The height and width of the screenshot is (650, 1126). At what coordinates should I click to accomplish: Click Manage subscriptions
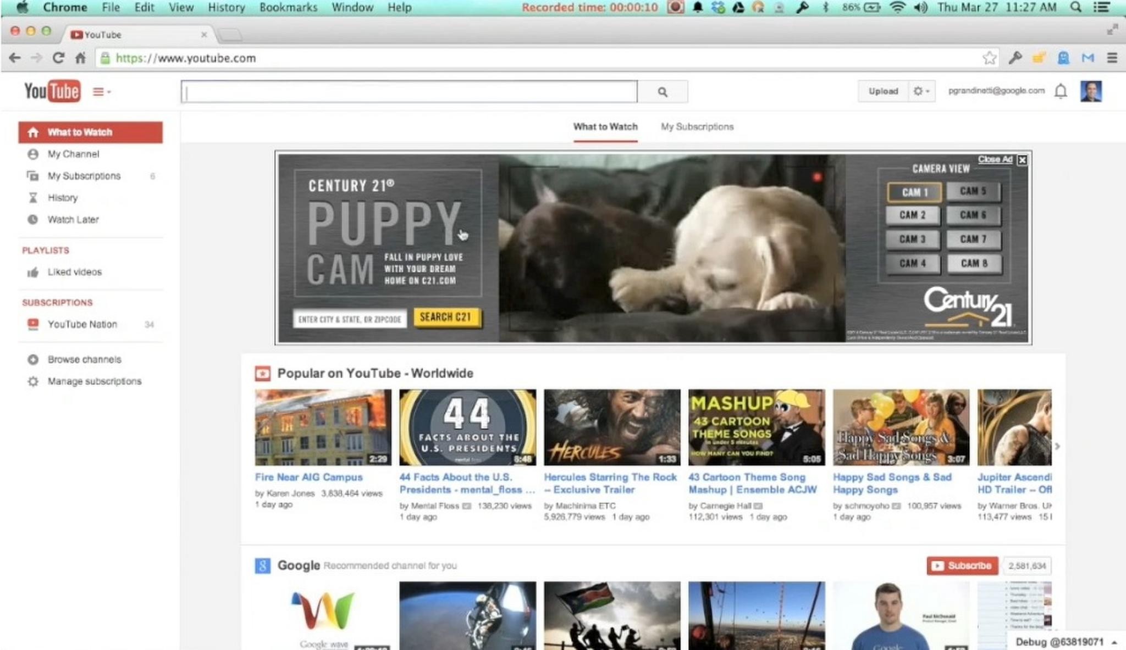pyautogui.click(x=94, y=381)
